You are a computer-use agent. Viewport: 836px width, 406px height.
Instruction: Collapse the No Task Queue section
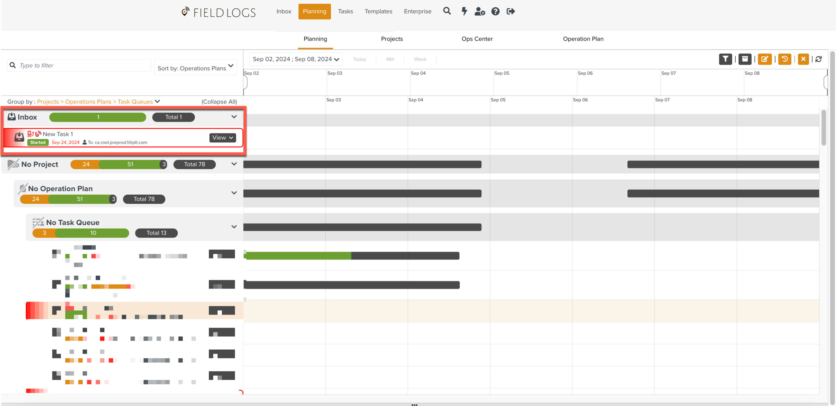click(234, 227)
